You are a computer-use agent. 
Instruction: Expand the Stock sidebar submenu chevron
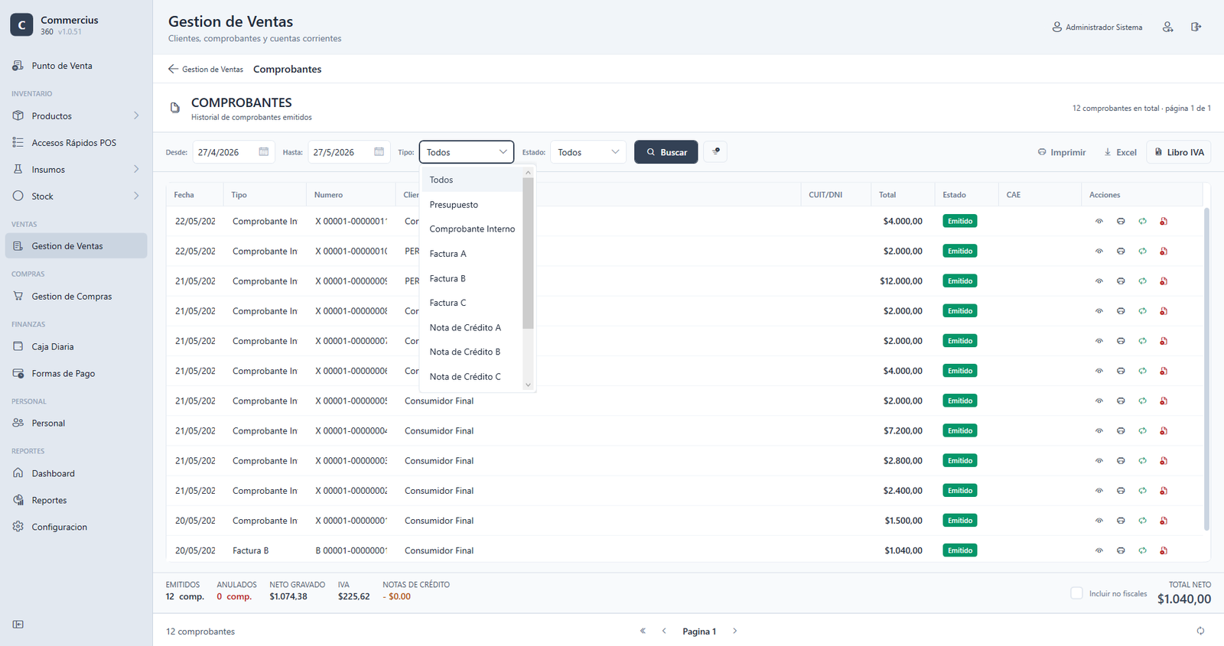136,196
